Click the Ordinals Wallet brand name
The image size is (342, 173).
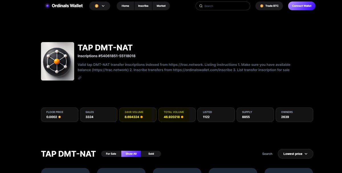pyautogui.click(x=67, y=6)
